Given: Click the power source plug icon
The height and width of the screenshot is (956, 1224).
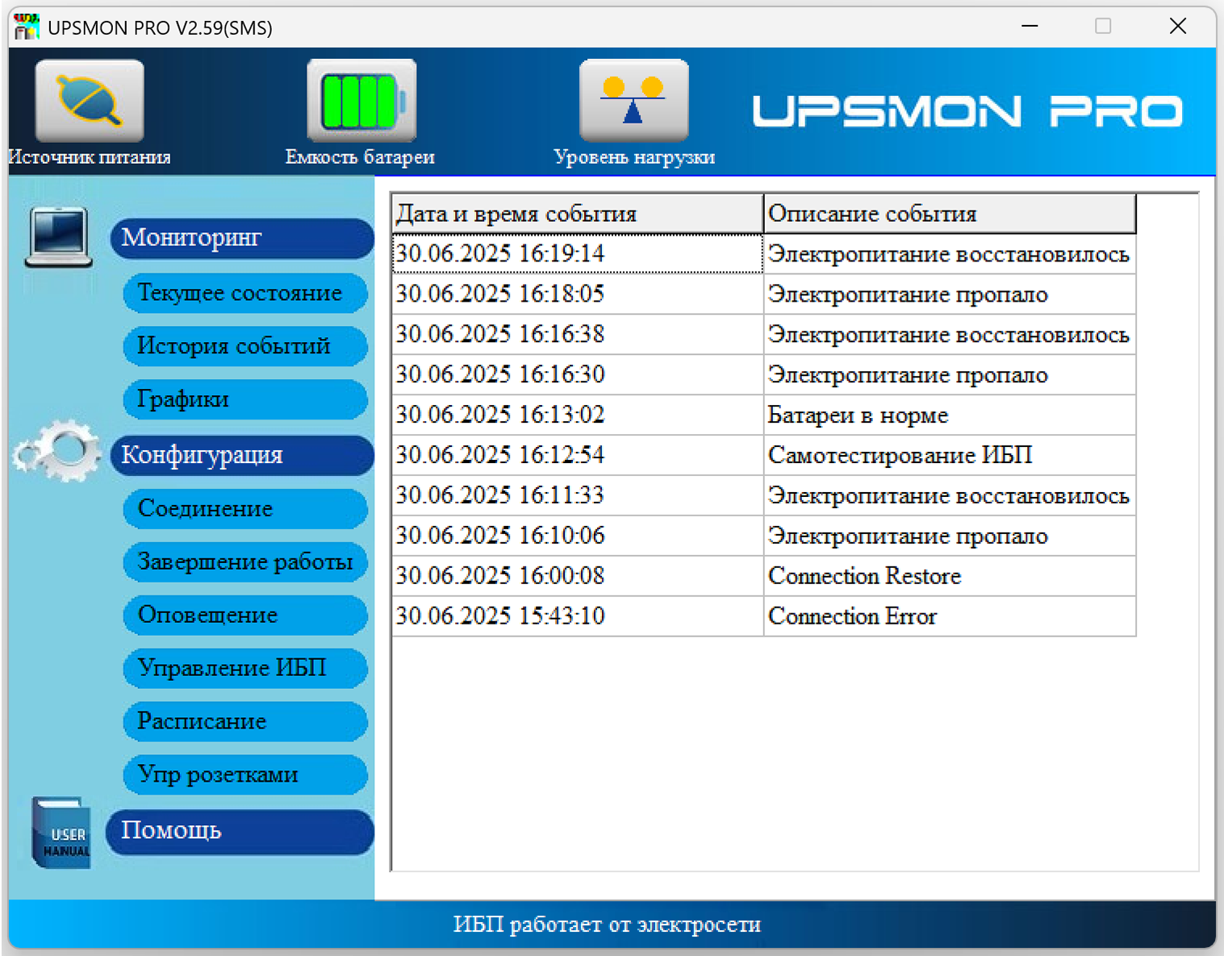Looking at the screenshot, I should [90, 101].
